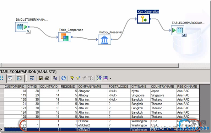
Task: Select customer ID 123 cell
Action: point(15,108)
